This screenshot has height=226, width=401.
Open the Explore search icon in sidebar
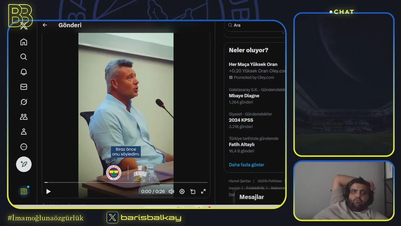pyautogui.click(x=24, y=57)
